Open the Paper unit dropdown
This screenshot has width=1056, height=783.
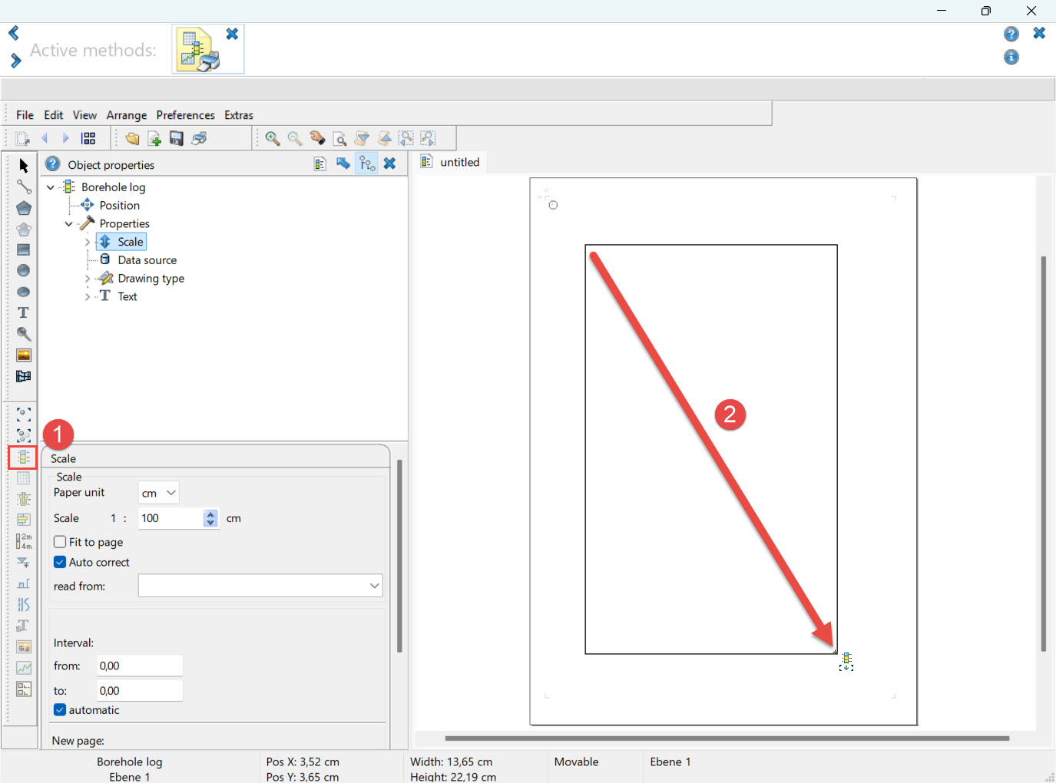[159, 493]
